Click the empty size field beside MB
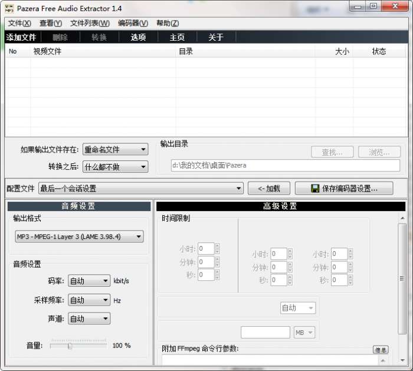This screenshot has width=413, height=371. 265,333
